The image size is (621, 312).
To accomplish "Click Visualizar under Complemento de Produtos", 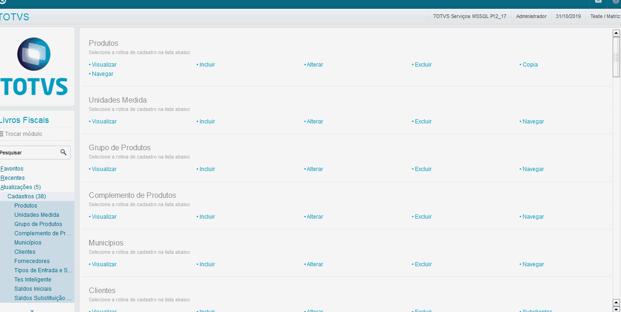I will pyautogui.click(x=104, y=217).
